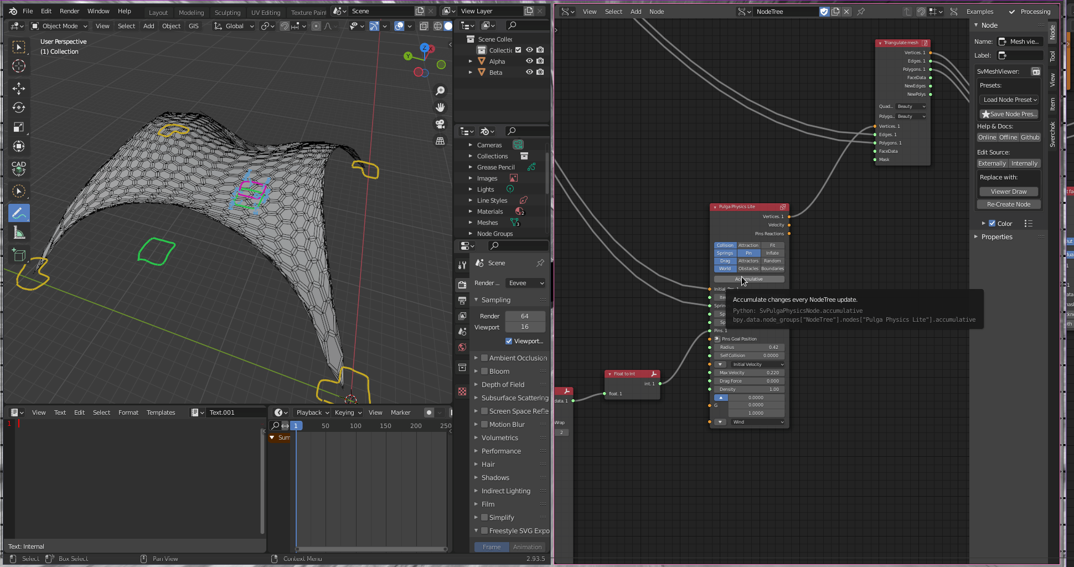Open Github docs link button
Viewport: 1074px width, 567px height.
[x=1030, y=137]
